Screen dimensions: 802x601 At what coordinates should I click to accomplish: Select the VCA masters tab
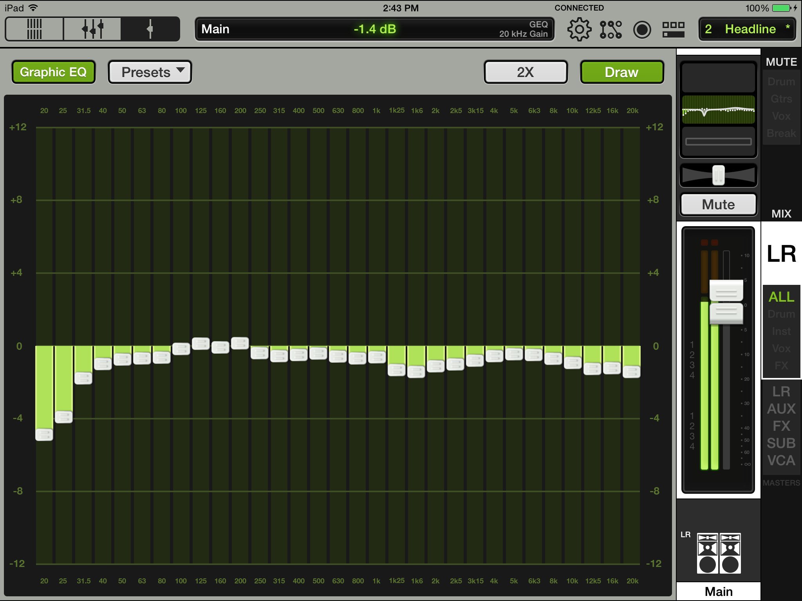pos(781,461)
